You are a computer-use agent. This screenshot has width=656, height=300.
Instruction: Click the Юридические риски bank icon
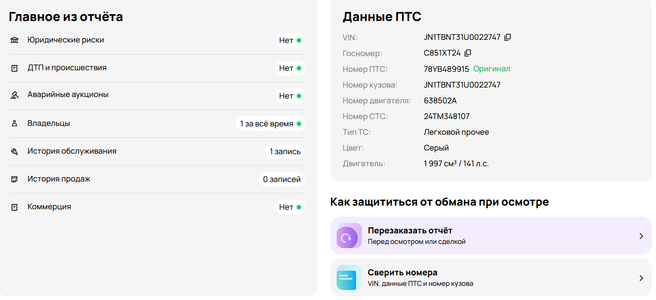[x=15, y=40]
